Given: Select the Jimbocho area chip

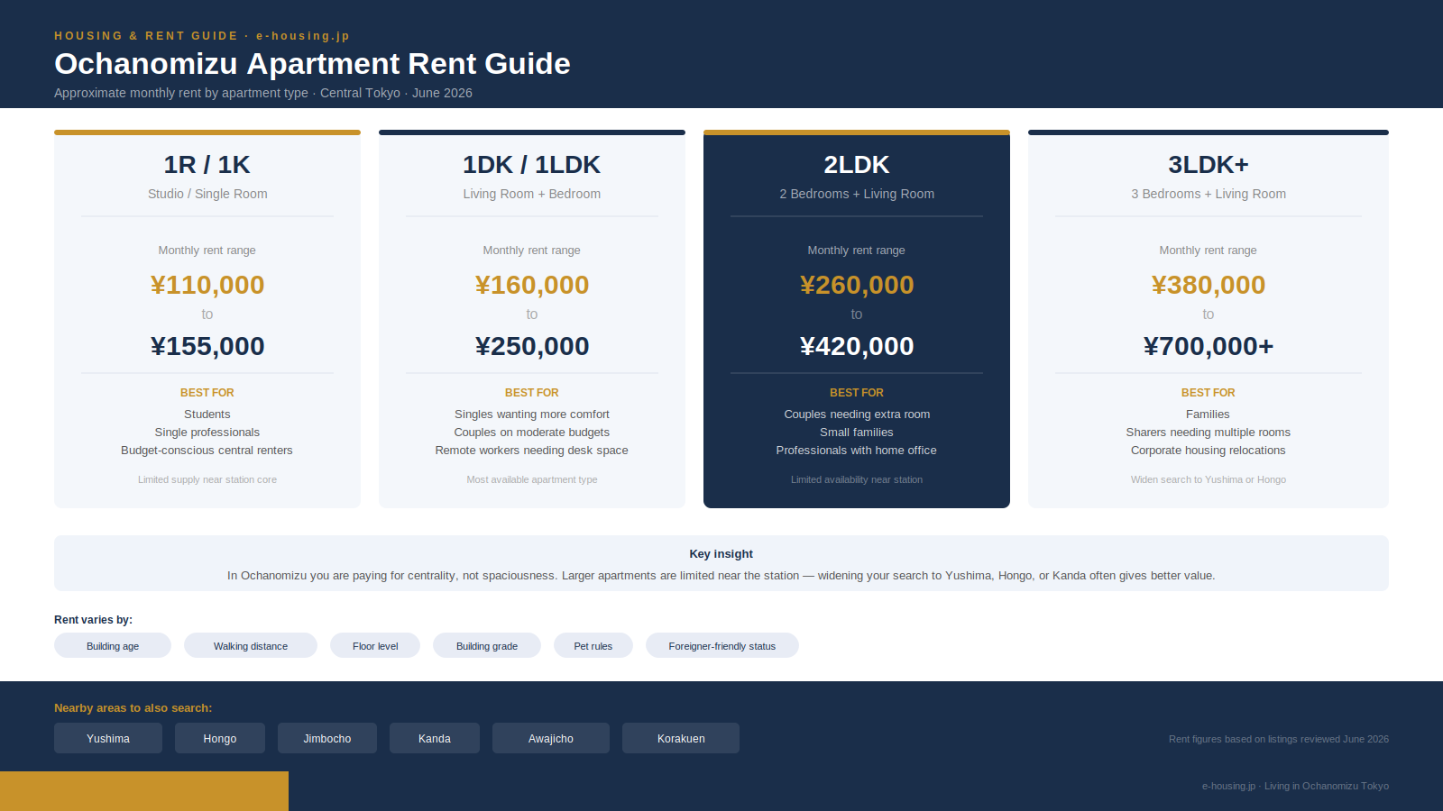Looking at the screenshot, I should (x=327, y=738).
